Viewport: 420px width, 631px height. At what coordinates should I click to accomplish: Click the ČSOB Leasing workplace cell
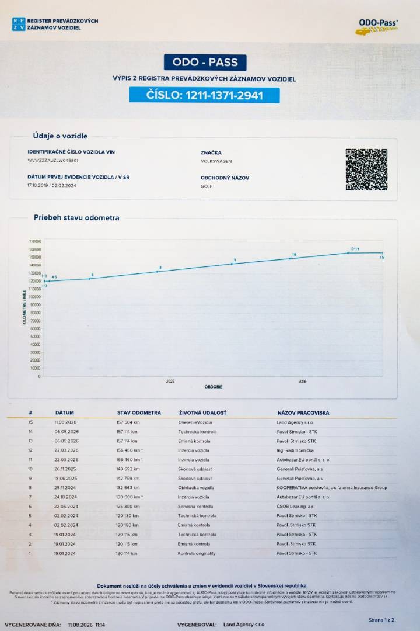coord(295,507)
